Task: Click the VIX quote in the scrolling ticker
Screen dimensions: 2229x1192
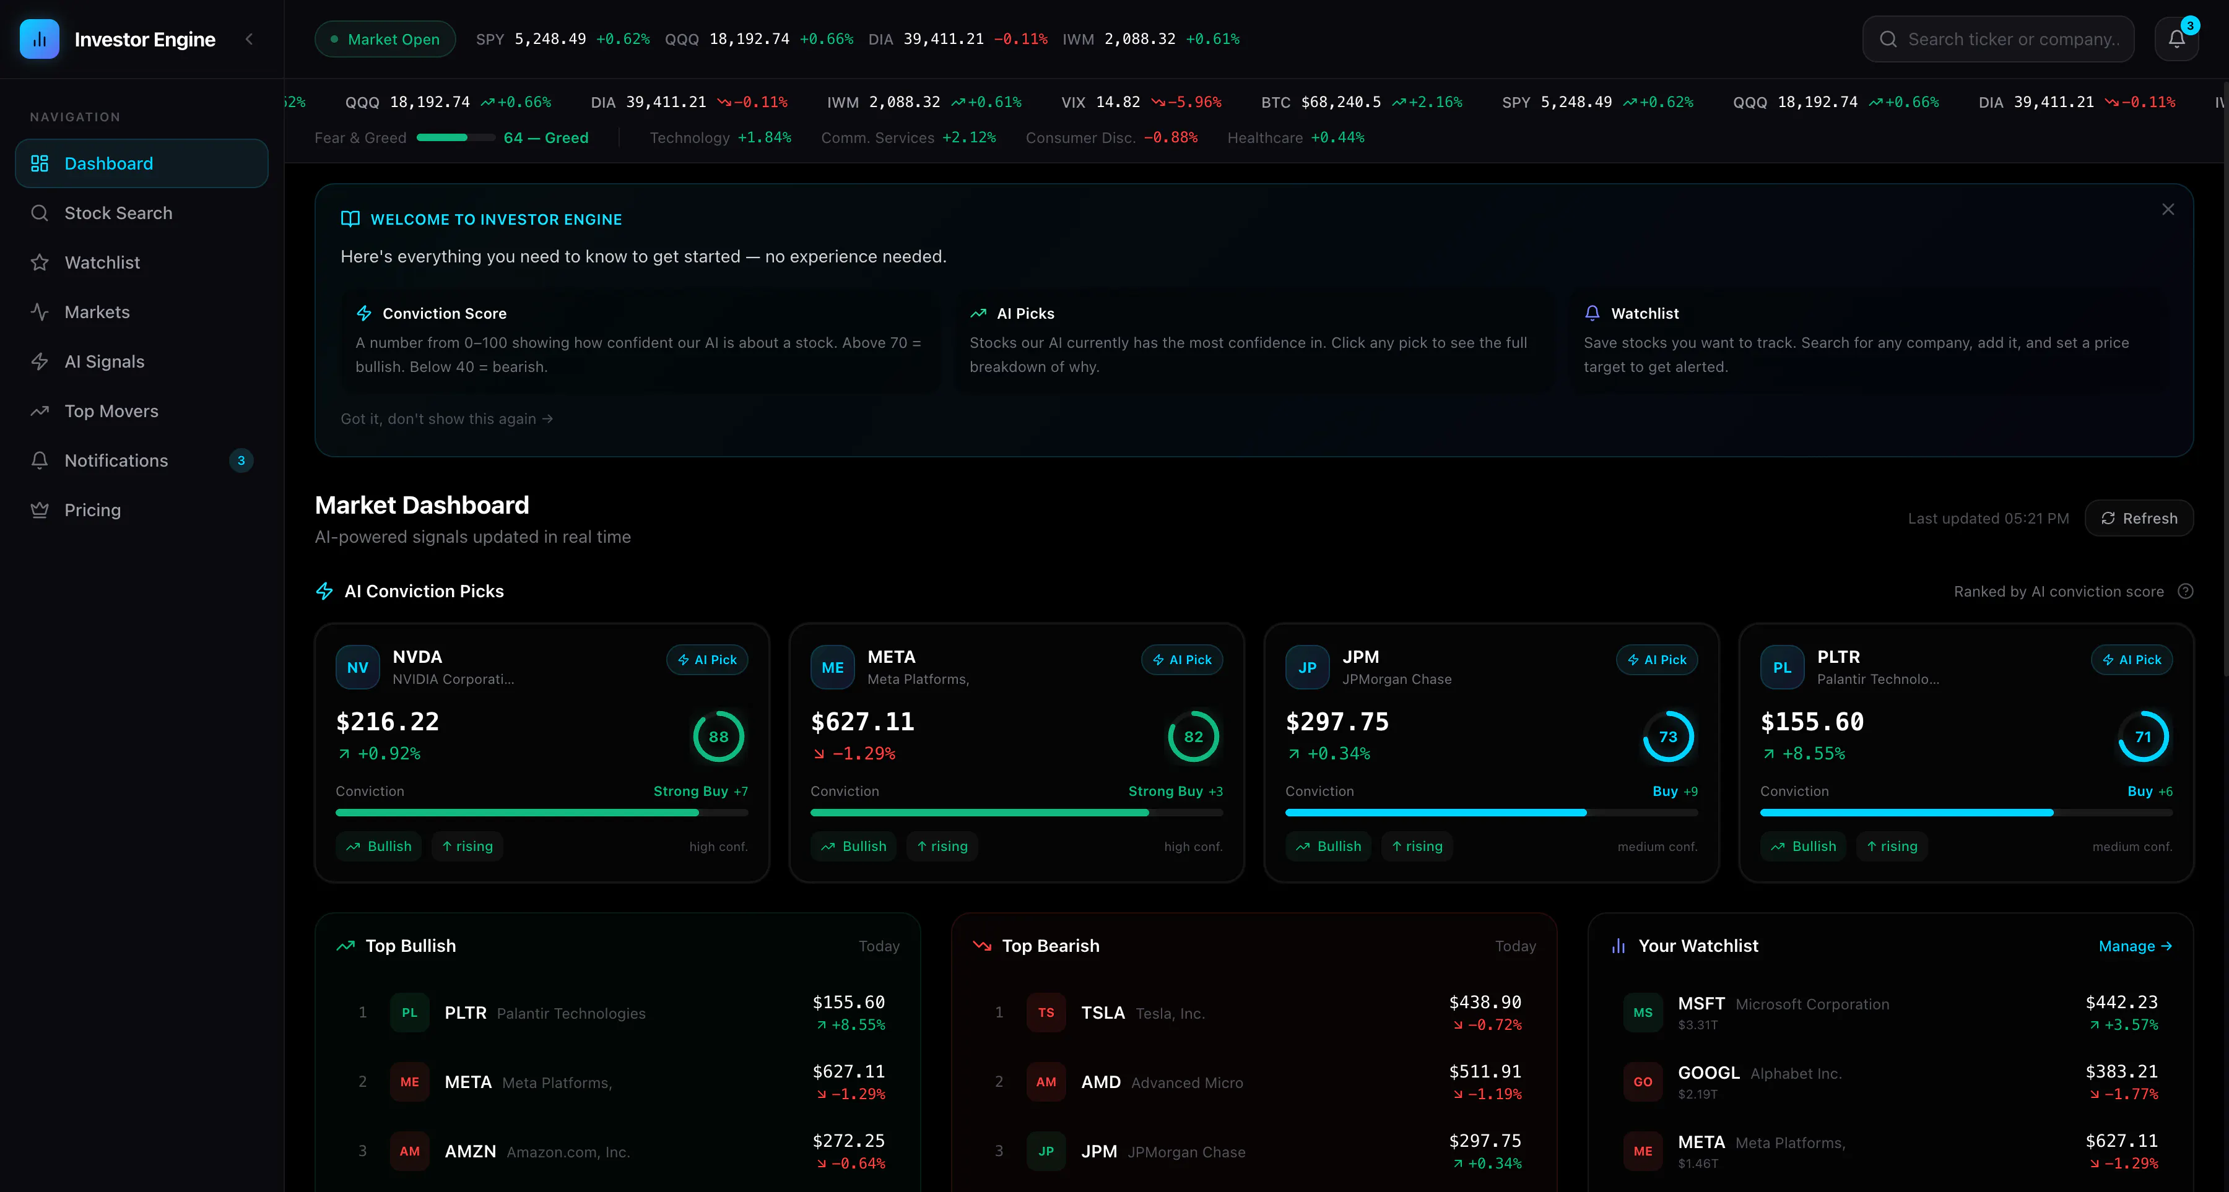Action: [x=1141, y=102]
